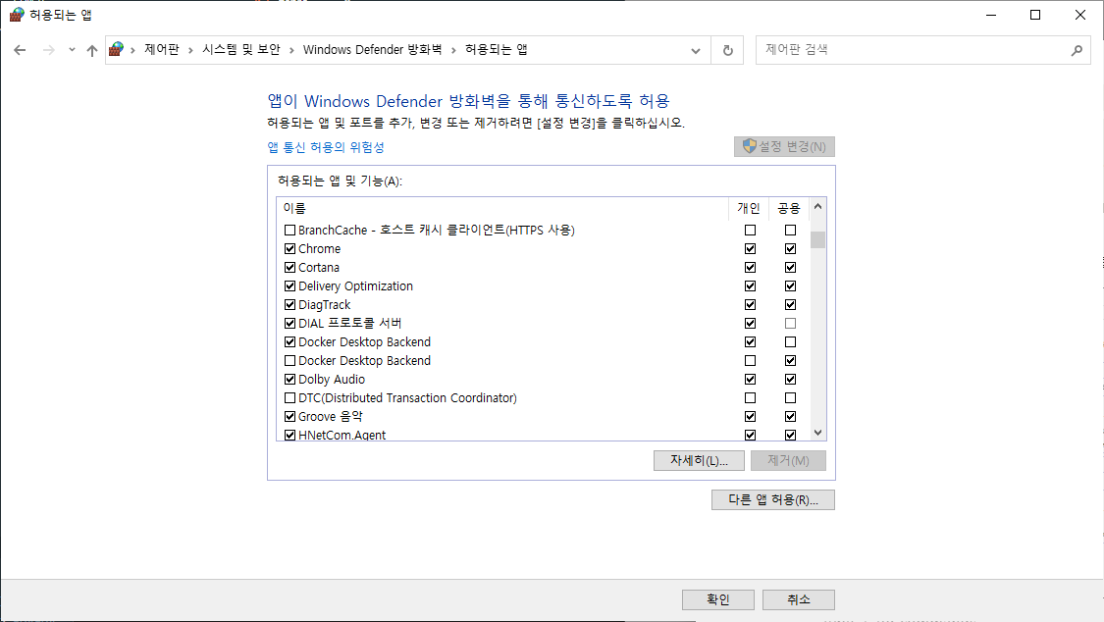Screen dimensions: 1104x622
Task: Click the 개인 column header
Action: click(x=749, y=208)
